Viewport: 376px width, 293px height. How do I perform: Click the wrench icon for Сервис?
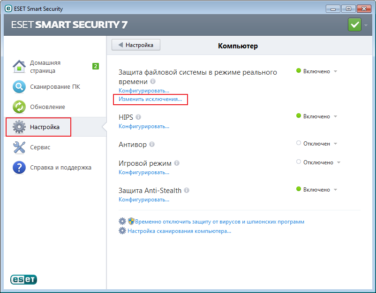(x=19, y=147)
